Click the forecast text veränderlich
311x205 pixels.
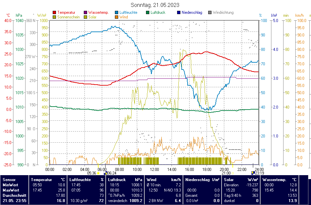coord(118,201)
